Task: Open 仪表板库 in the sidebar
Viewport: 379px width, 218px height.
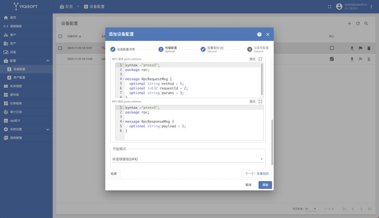Action: 26,103
